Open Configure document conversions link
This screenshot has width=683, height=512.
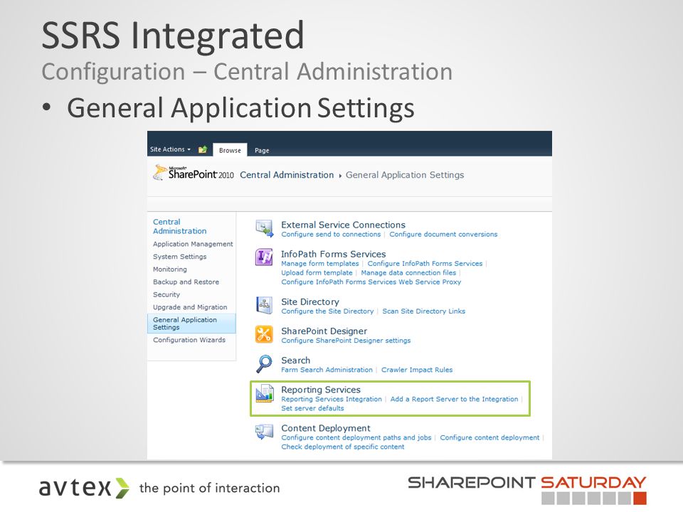click(443, 235)
